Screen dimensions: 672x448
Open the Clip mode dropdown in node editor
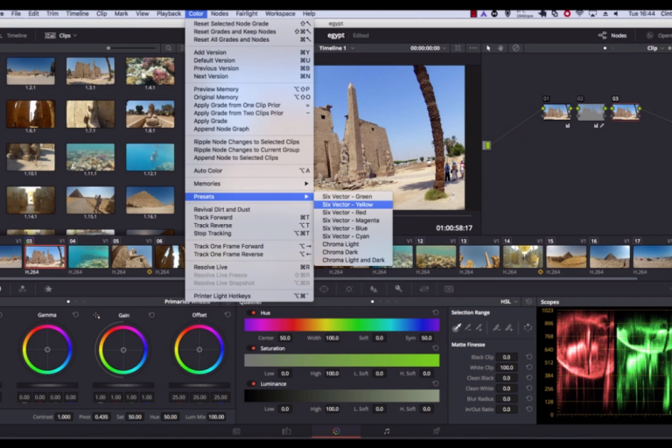(655, 48)
